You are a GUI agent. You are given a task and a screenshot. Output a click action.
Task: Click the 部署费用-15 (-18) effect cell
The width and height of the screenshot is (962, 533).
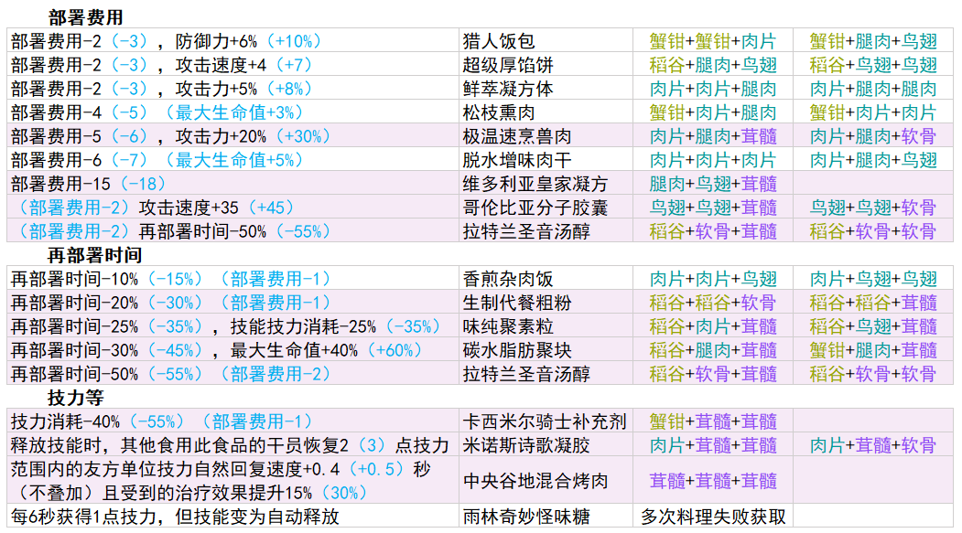[x=232, y=184]
